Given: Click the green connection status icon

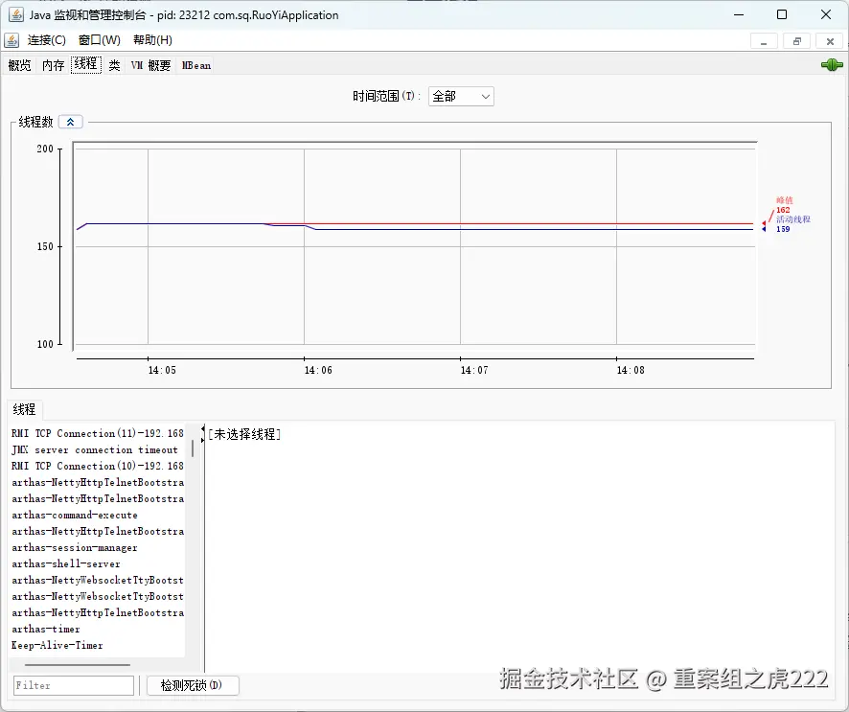Looking at the screenshot, I should pyautogui.click(x=832, y=65).
